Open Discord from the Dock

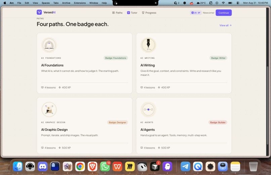coord(42,166)
